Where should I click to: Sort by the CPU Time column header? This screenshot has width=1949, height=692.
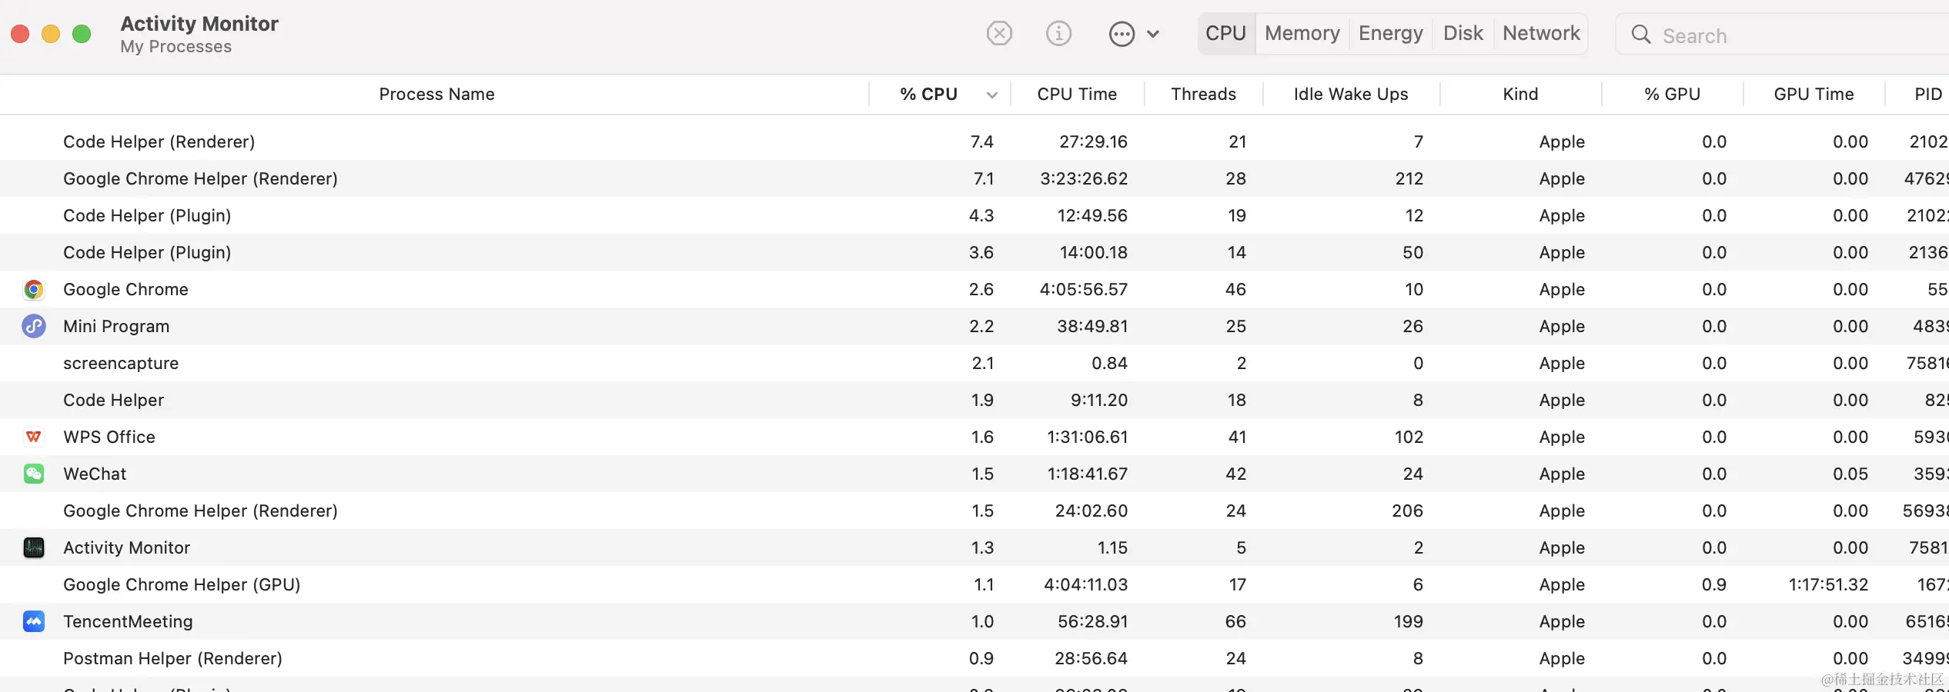1076,95
